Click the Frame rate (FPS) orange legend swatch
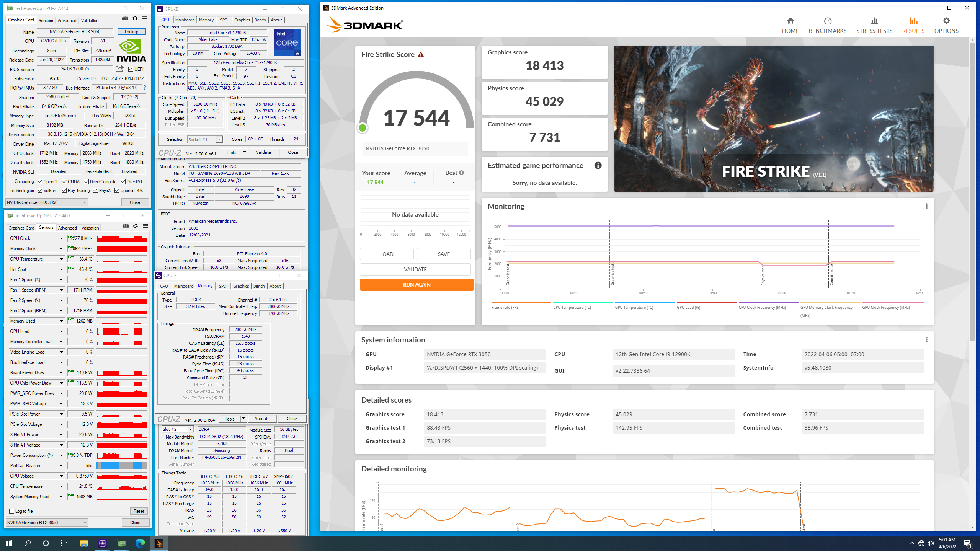Viewport: 980px width, 551px height. tap(521, 302)
